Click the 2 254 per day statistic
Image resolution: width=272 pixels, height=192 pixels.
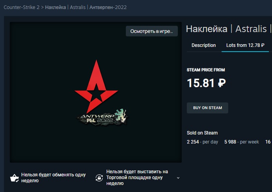click(202, 142)
